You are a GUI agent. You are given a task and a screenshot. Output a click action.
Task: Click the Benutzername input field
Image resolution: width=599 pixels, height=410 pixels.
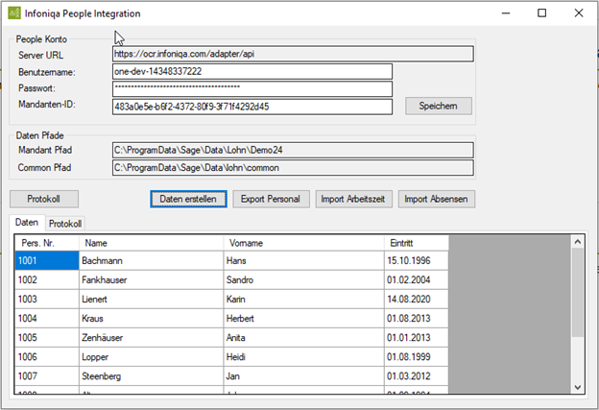[x=252, y=71]
